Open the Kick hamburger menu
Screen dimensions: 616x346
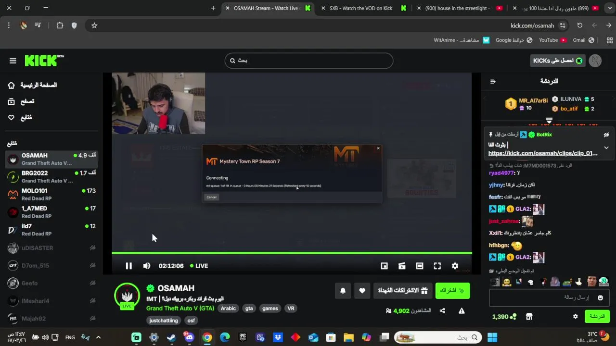pos(13,61)
